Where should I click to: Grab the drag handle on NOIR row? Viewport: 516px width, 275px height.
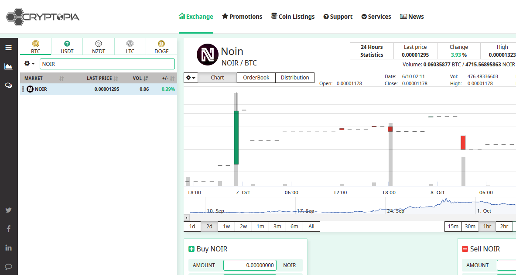point(23,89)
